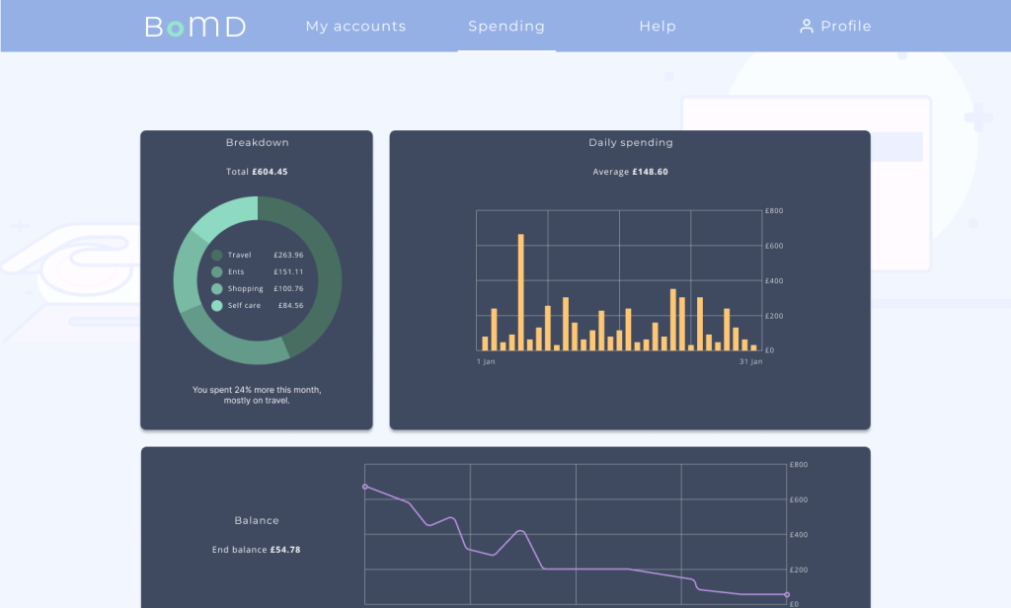1011x608 pixels.
Task: Click the 31 Jan axis label
Action: [750, 362]
